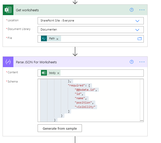The image size is (161, 143).
Task: Click the Generate from sample button
Action: pyautogui.click(x=60, y=128)
